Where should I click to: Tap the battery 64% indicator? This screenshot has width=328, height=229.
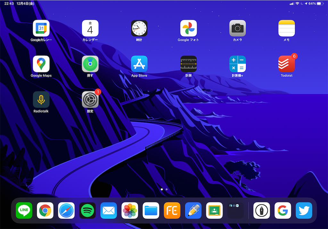coord(316,4)
